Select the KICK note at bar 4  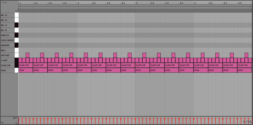[x=201, y=70]
